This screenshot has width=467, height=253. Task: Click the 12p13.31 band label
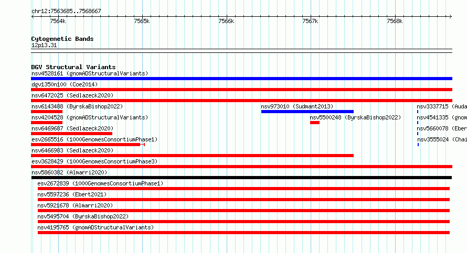[44, 45]
